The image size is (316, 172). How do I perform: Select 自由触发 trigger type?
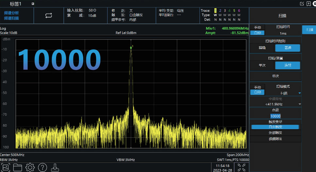pyautogui.click(x=275, y=127)
